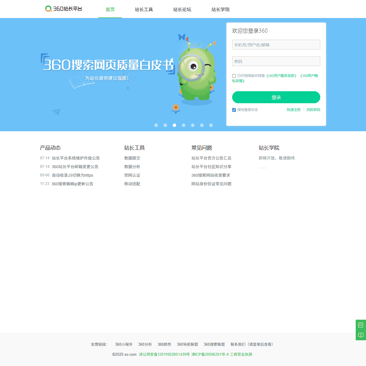Image resolution: width=366 pixels, height=366 pixels.
Task: Select the fourth carousel dot
Action: coord(184,125)
